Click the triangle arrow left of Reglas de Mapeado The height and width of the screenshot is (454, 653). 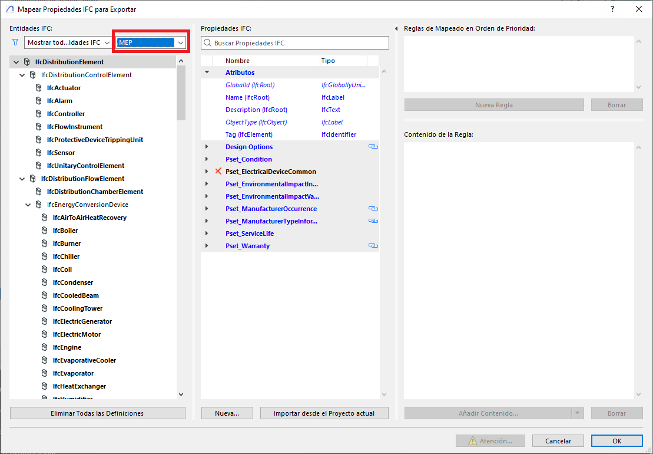[396, 28]
